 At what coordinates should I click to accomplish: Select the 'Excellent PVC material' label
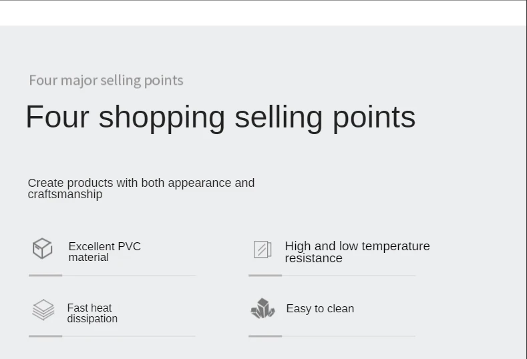point(104,252)
